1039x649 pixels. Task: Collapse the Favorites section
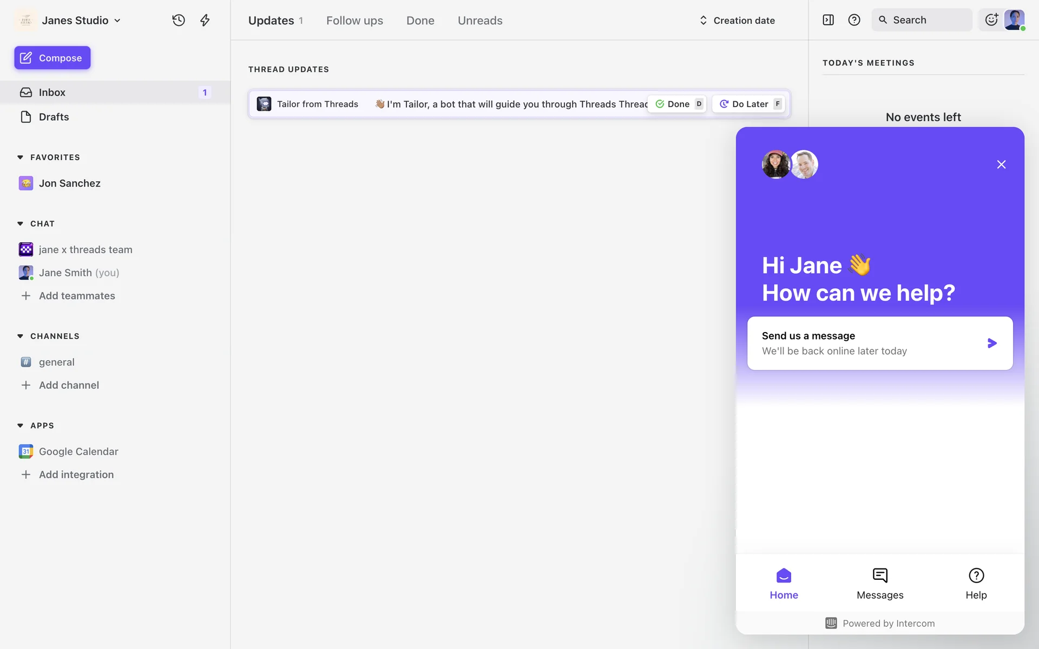point(21,157)
